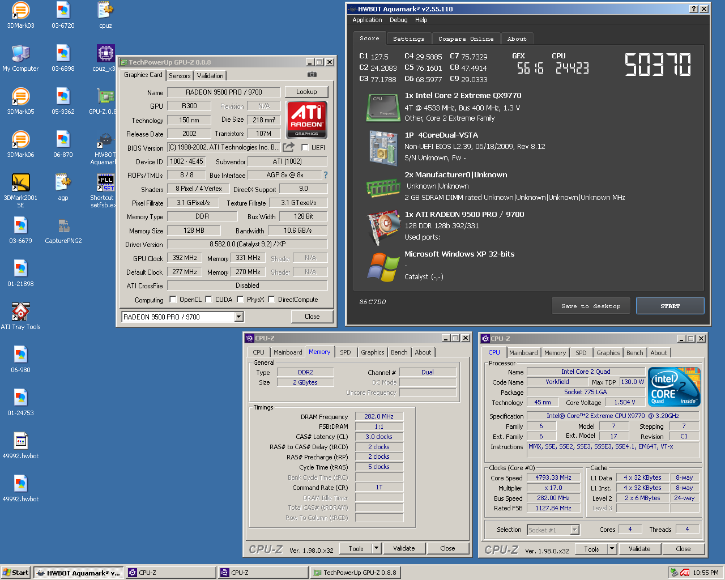Open the 3DMark2001 SE desktop icon

click(x=20, y=190)
